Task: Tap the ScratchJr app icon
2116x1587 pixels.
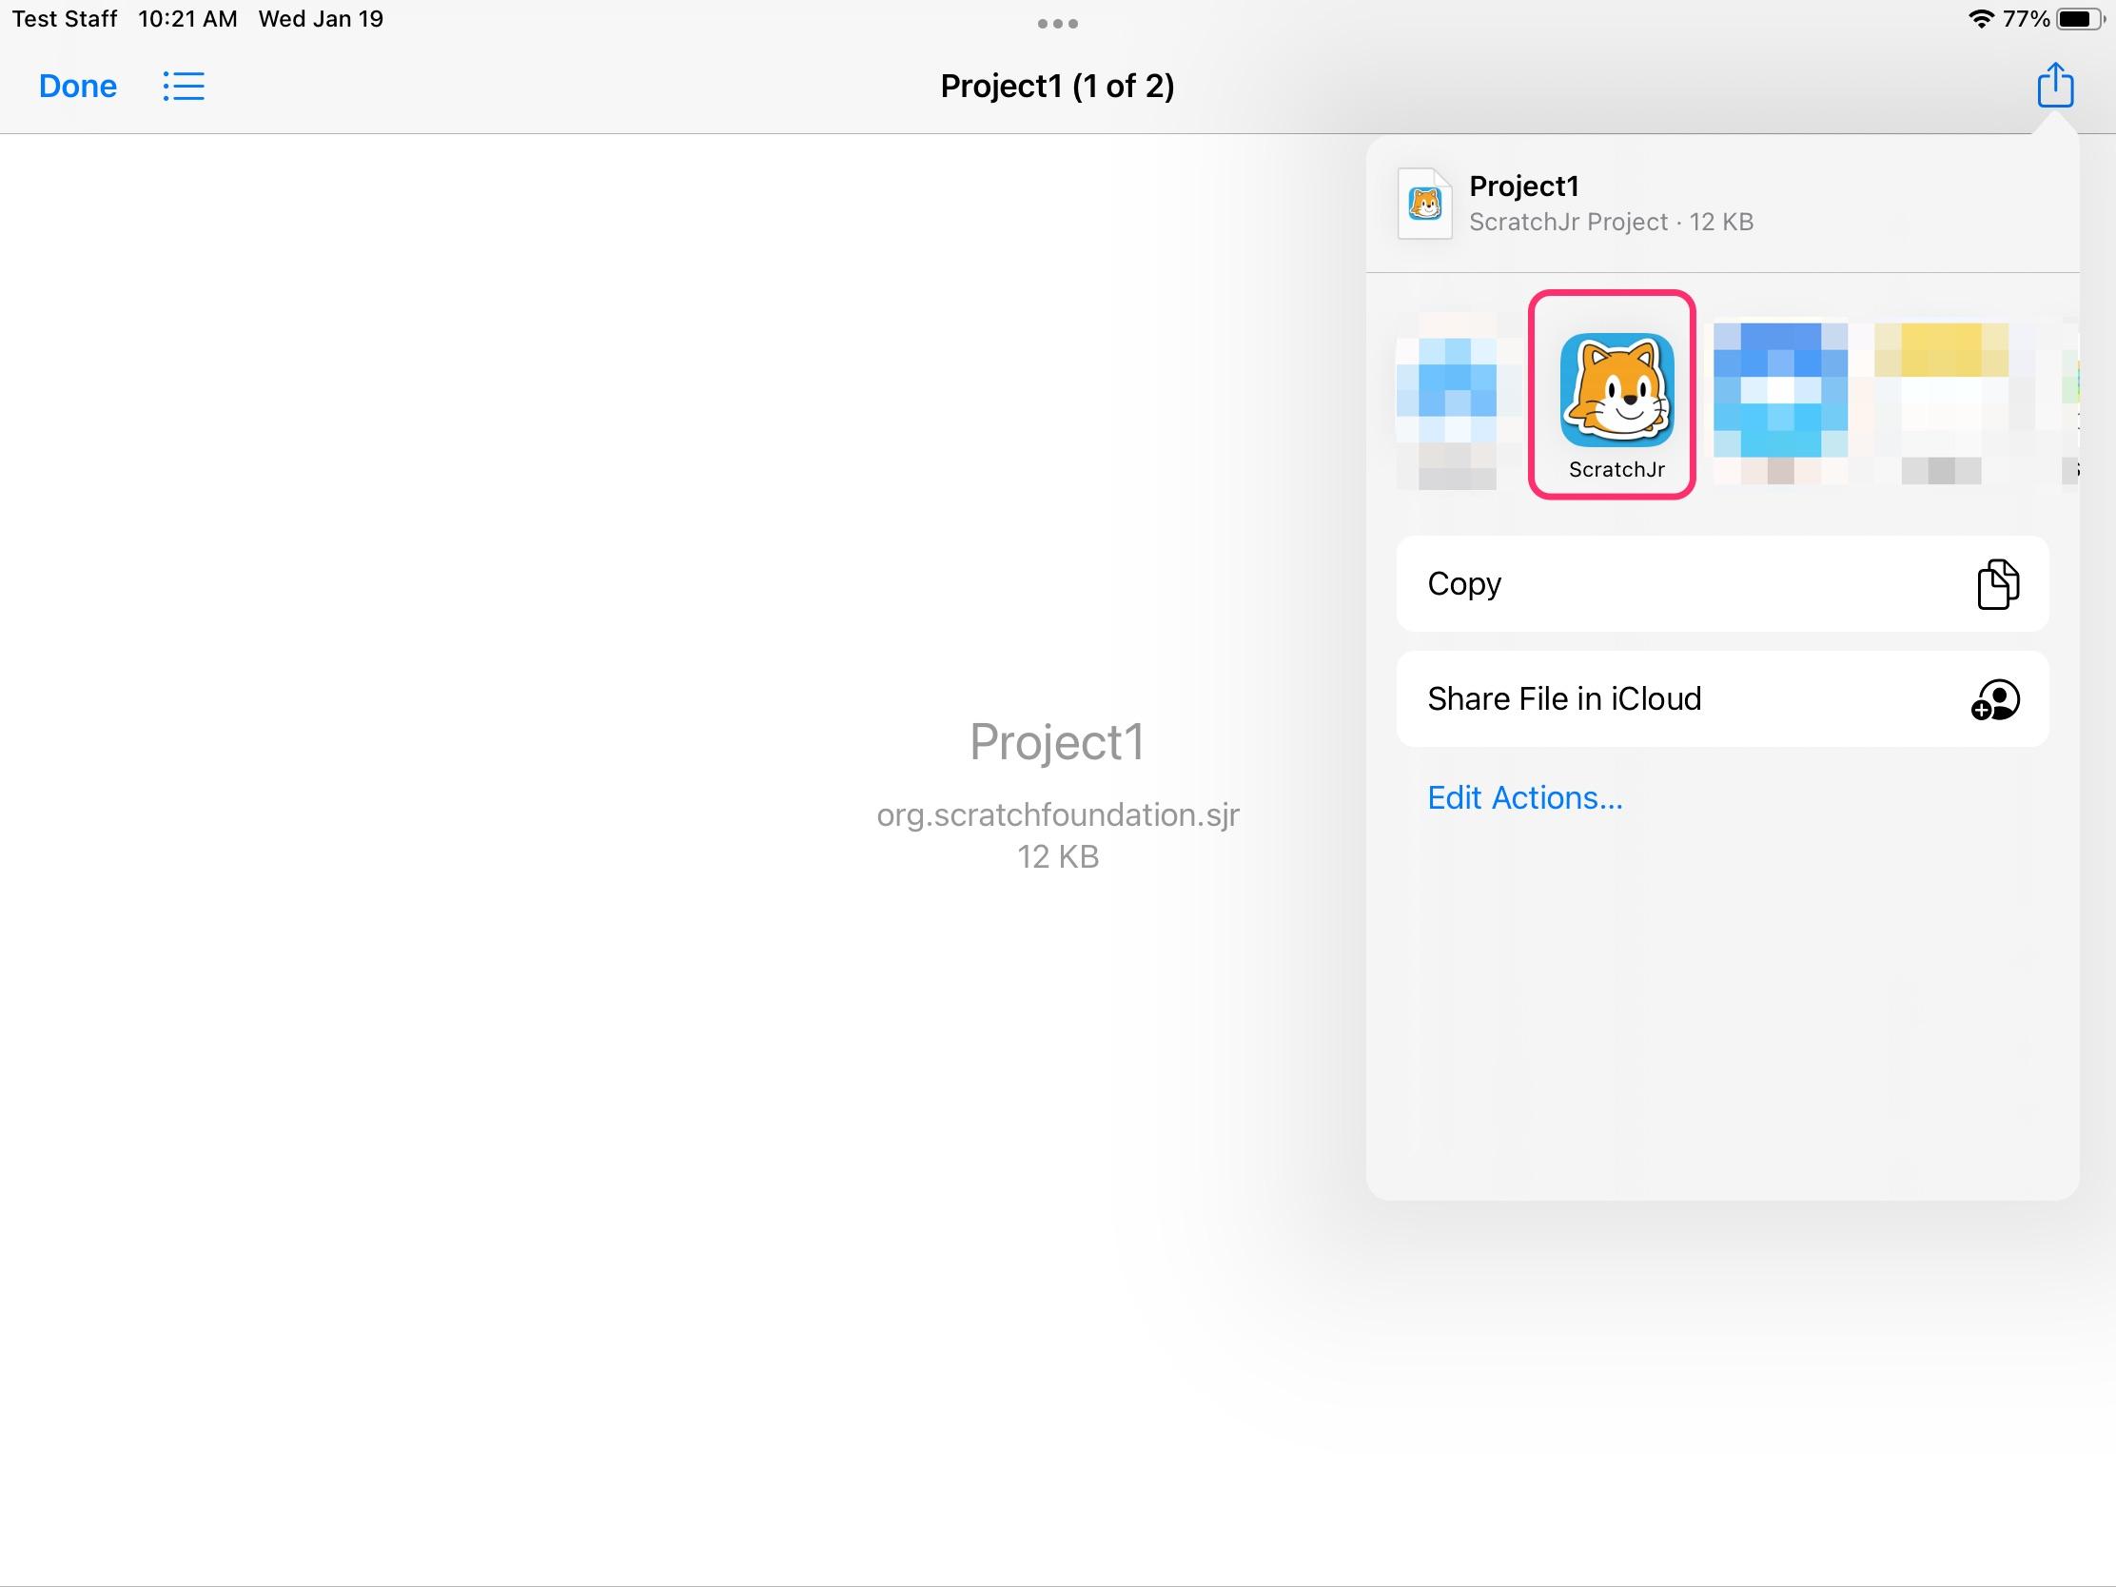Action: pos(1616,390)
